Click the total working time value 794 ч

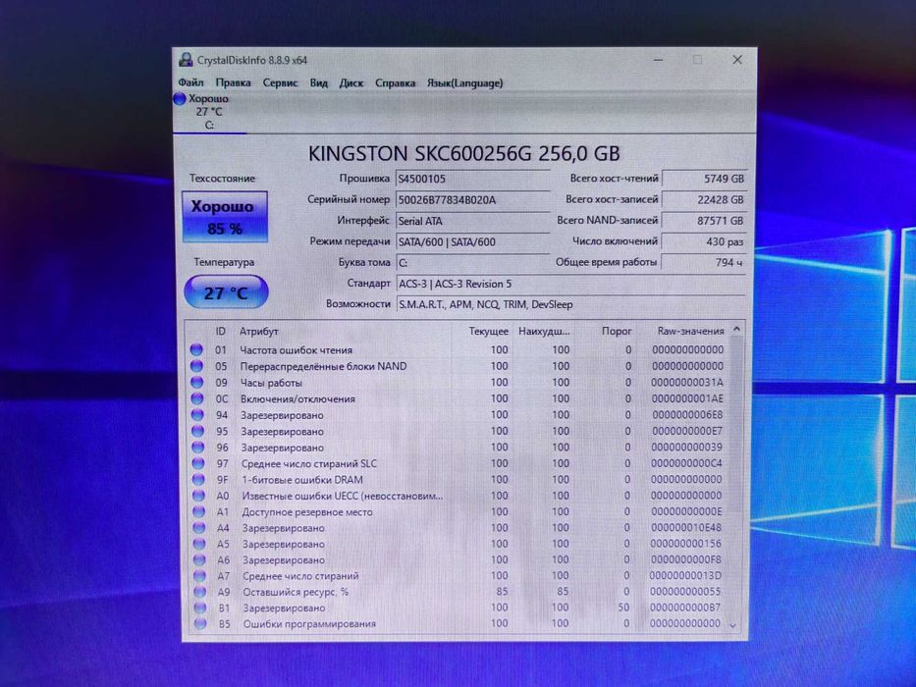[x=704, y=263]
